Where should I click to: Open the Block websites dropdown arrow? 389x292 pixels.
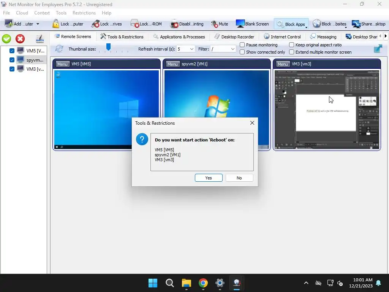(346, 27)
